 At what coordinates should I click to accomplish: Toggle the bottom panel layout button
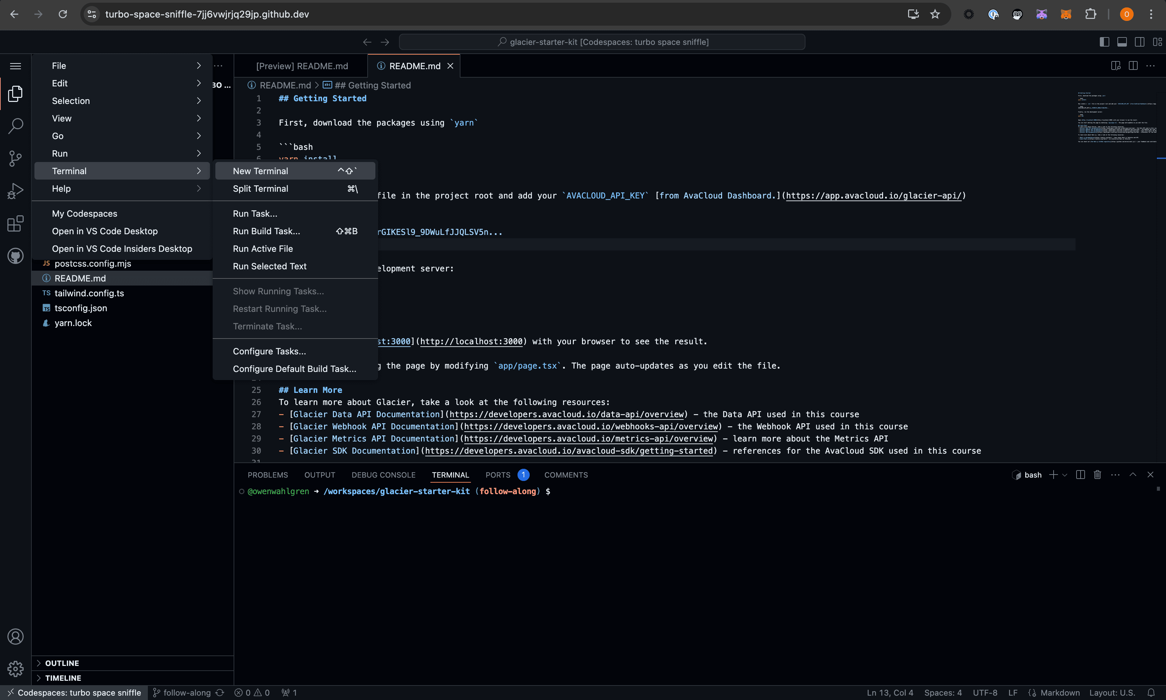coord(1122,42)
